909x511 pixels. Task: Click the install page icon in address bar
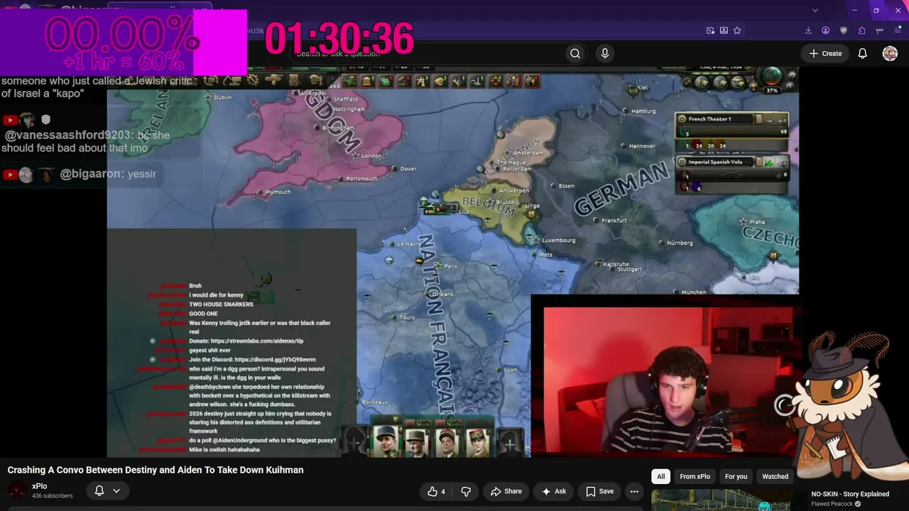(724, 31)
